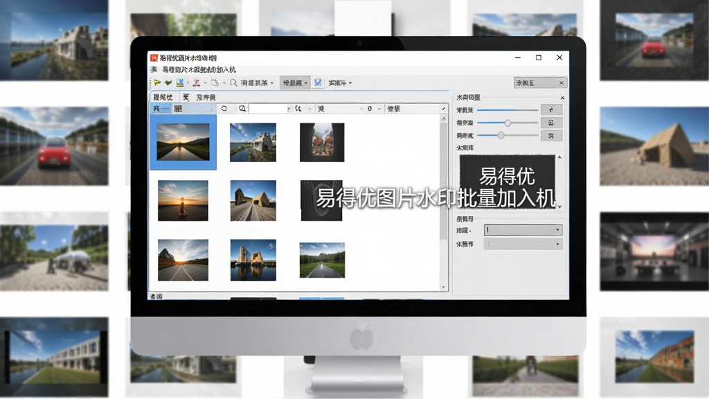Click the square button beside the third slider

[551, 136]
